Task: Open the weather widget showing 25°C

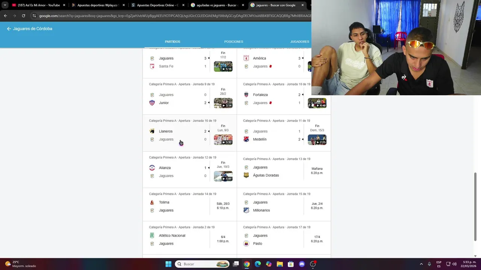Action: point(21,264)
